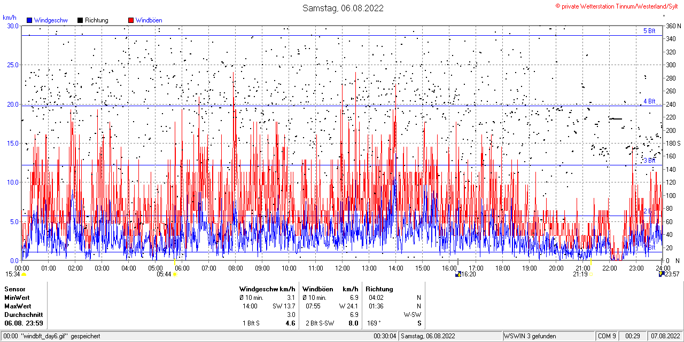Screen dimensions: 684x342
Task: Click the 06.08. 23:59 row label
Action: (x=24, y=323)
